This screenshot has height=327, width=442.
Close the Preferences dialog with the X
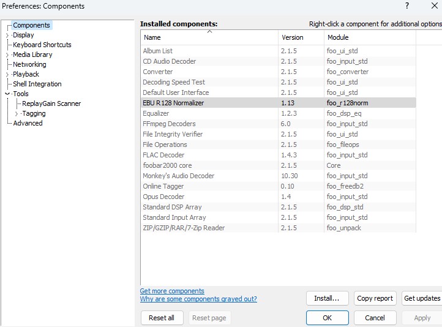tap(435, 6)
